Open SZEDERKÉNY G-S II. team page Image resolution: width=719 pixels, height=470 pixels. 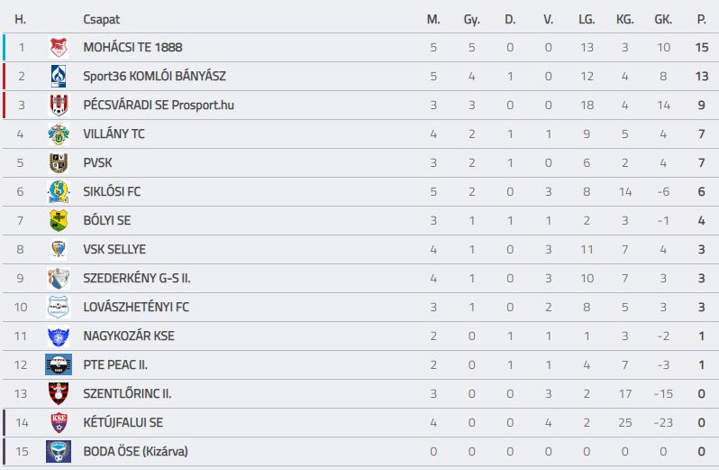pyautogui.click(x=137, y=278)
